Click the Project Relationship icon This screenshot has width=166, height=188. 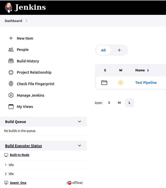pyautogui.click(x=11, y=72)
